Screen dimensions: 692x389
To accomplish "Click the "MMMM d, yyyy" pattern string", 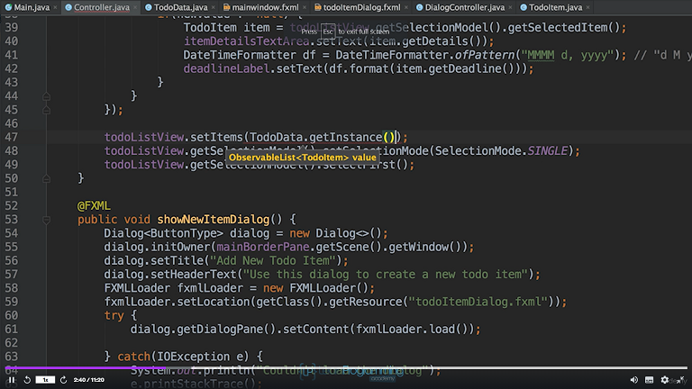I will (568, 55).
